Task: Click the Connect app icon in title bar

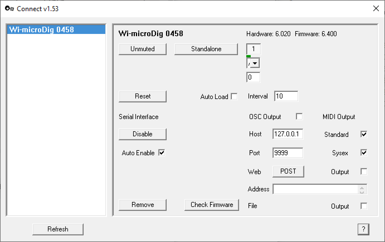Action: (x=9, y=9)
